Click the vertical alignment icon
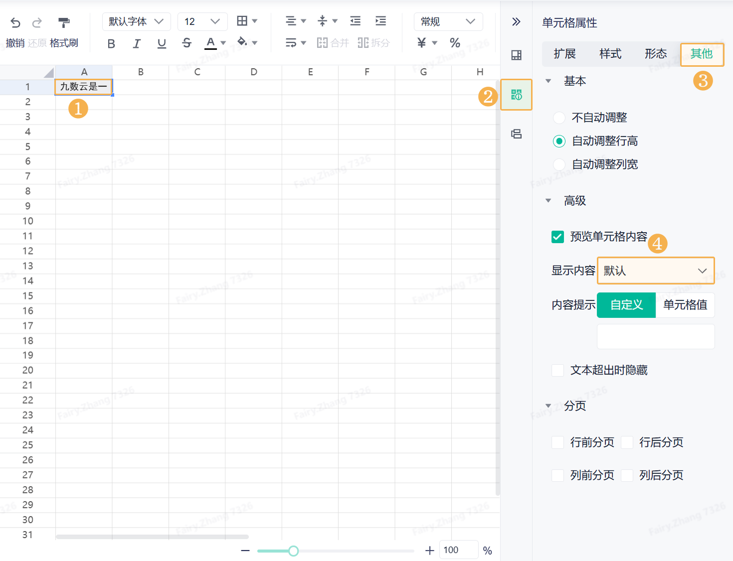The image size is (733, 561). click(x=322, y=21)
